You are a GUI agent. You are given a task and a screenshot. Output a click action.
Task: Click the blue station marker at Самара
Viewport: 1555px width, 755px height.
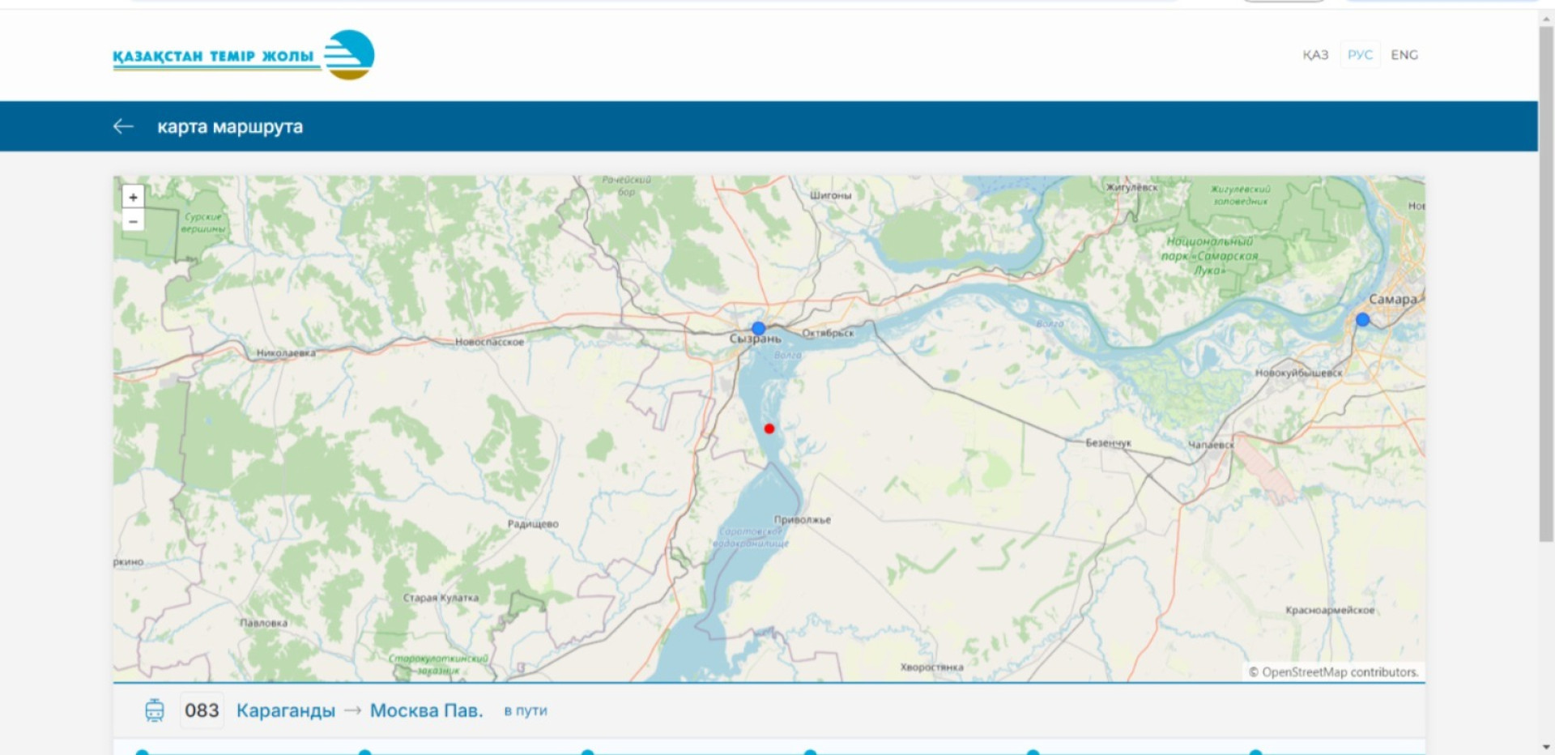tap(1362, 320)
